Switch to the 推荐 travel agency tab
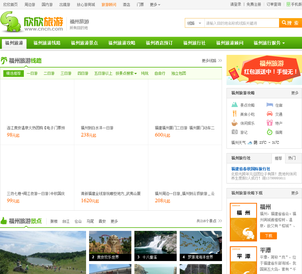 [278, 158]
